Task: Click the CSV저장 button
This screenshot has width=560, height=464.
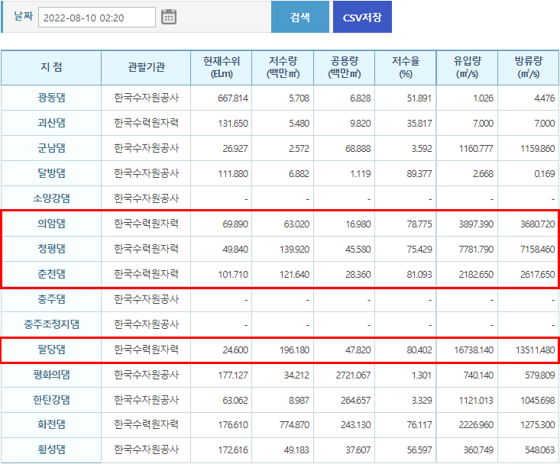Action: (362, 17)
